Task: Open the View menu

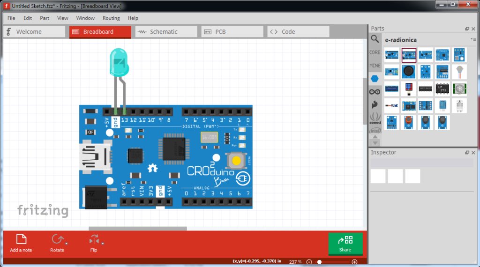Action: click(62, 18)
